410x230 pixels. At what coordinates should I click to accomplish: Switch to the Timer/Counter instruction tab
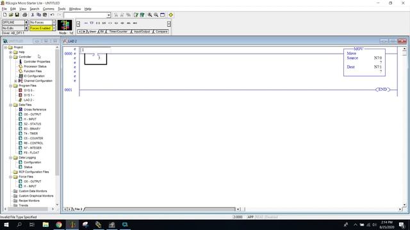[118, 31]
